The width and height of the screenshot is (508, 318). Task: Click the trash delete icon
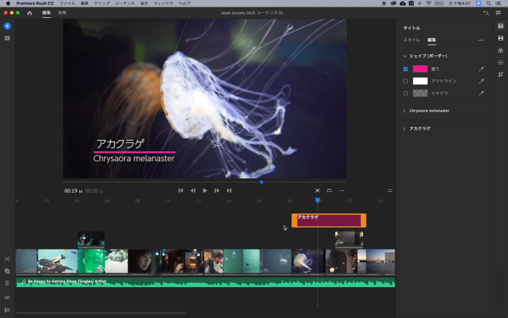click(7, 283)
